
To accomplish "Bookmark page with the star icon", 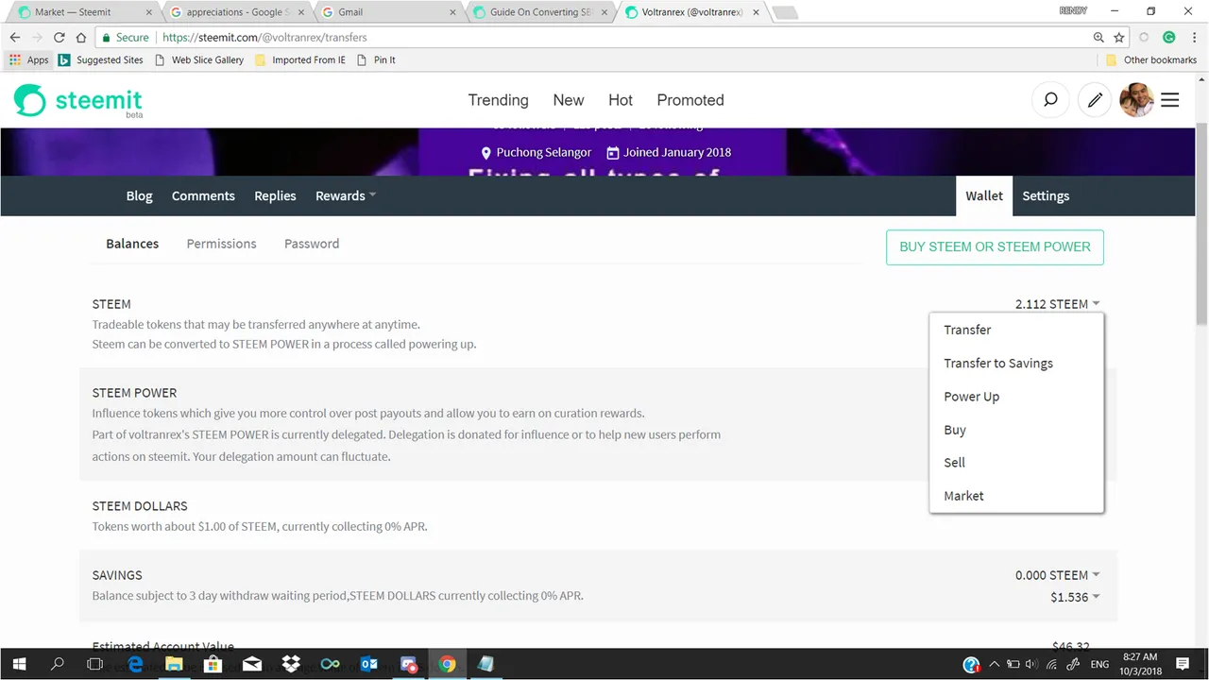I will tap(1119, 38).
